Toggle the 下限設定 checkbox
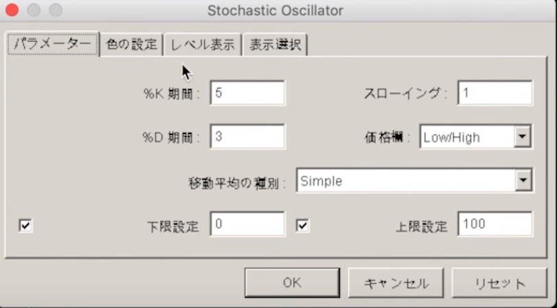This screenshot has height=308, width=557. coord(25,225)
